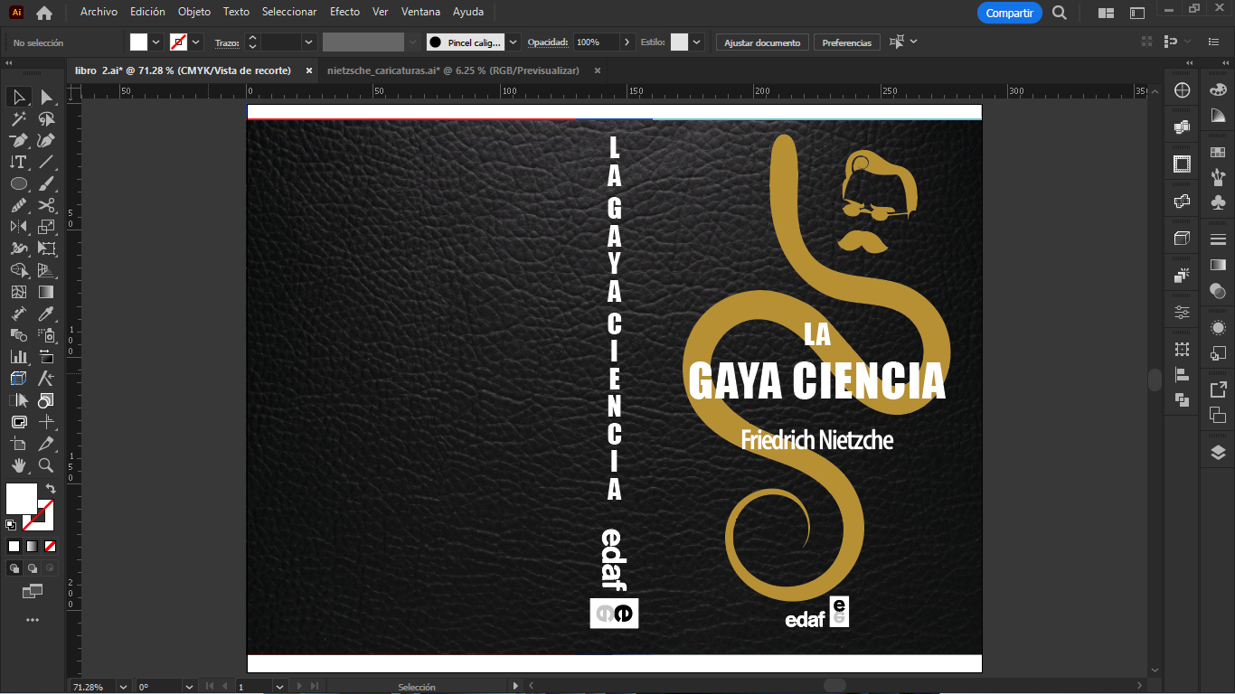1235x694 pixels.
Task: Select the Mesh tool
Action: [19, 292]
